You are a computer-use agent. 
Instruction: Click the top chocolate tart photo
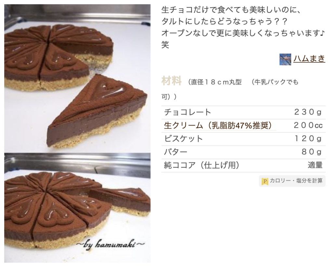coord(77,78)
